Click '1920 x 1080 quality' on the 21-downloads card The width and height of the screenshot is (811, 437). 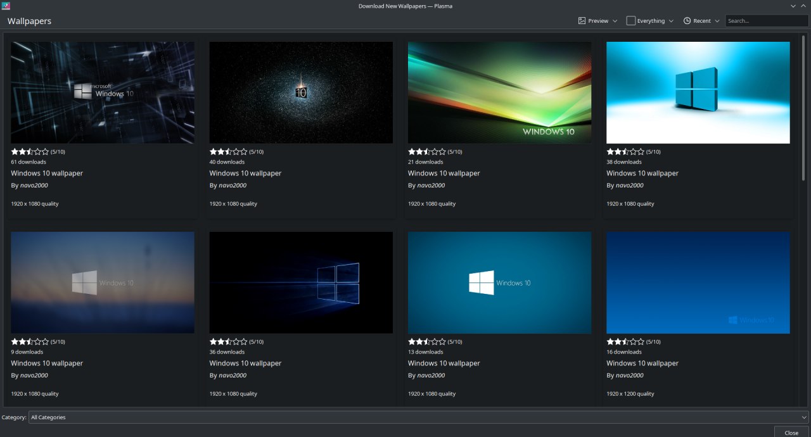pos(431,204)
